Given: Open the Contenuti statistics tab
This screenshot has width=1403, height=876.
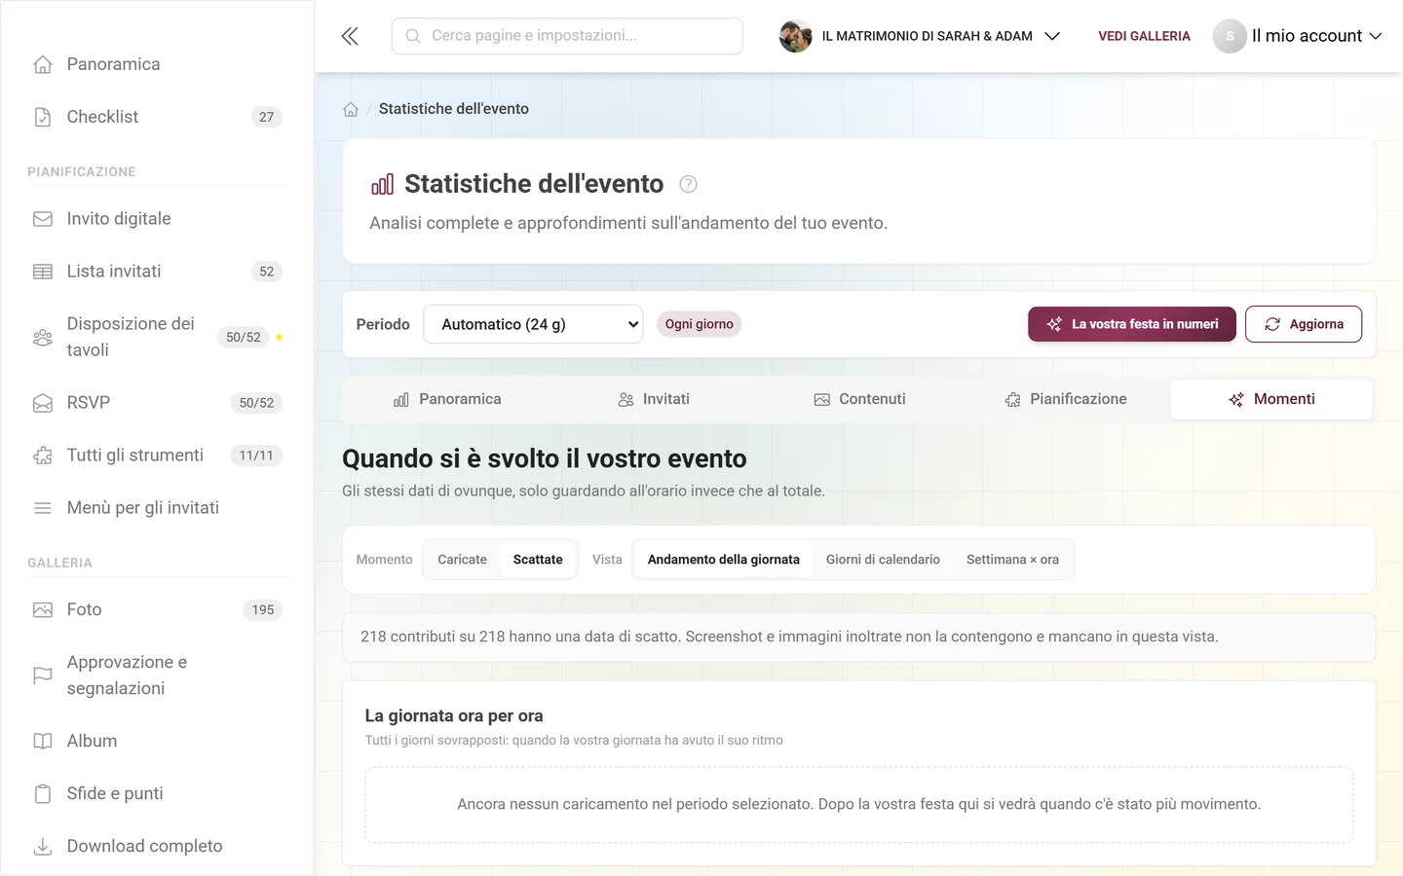Looking at the screenshot, I should 860,399.
